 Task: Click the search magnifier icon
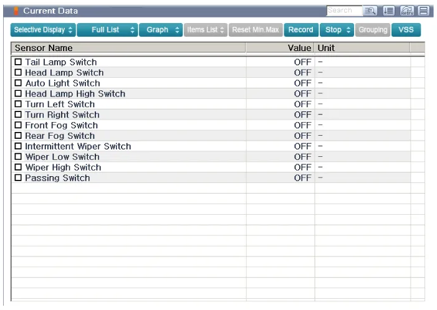(x=369, y=11)
